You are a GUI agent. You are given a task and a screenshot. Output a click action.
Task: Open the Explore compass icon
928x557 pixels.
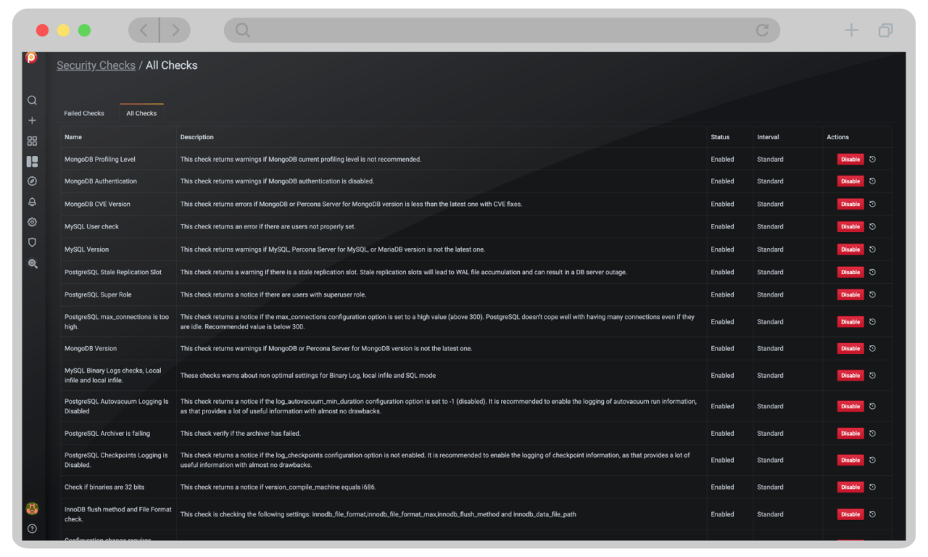pyautogui.click(x=32, y=181)
